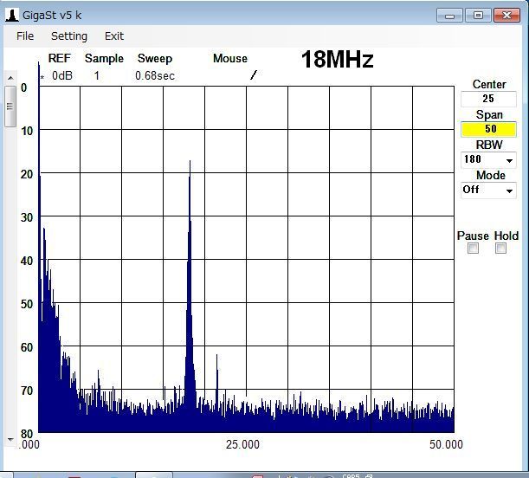Select the yellow Span field showing 50
529x478 pixels.
(489, 129)
